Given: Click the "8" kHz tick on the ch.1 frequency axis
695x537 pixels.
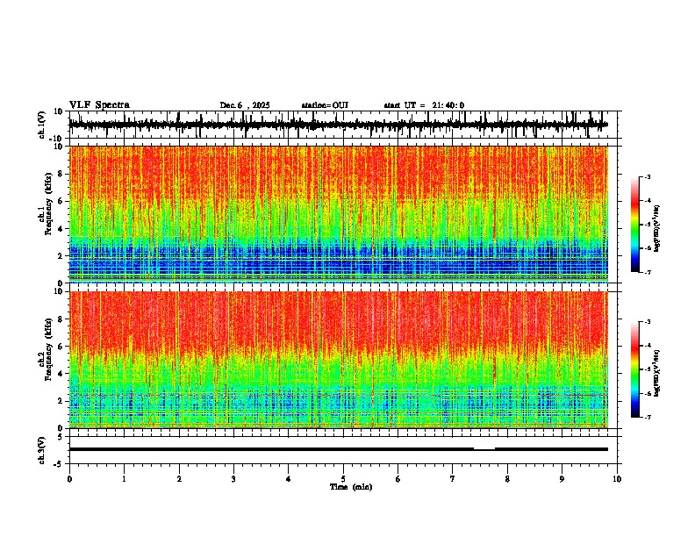Looking at the screenshot, I should pyautogui.click(x=61, y=174).
